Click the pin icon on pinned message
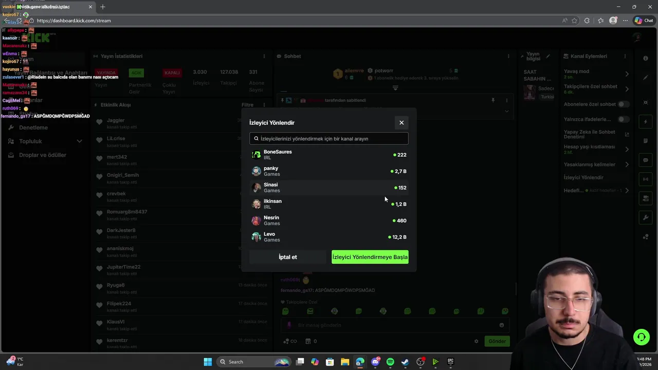Image resolution: width=658 pixels, height=370 pixels. coord(493,100)
